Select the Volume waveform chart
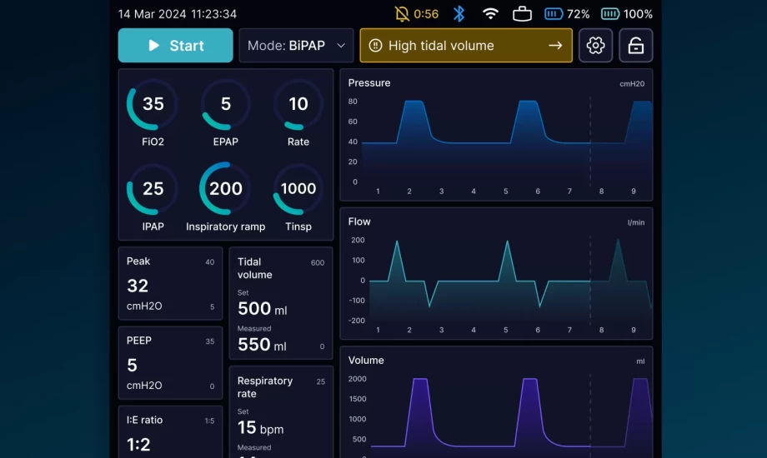The height and width of the screenshot is (458, 767). [496, 402]
